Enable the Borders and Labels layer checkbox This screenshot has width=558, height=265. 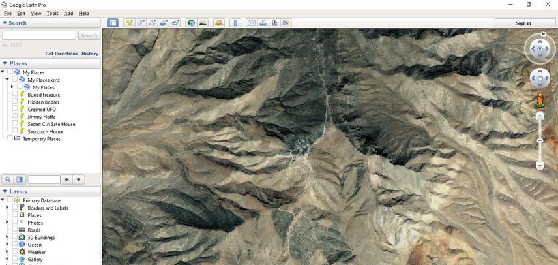[x=14, y=208]
